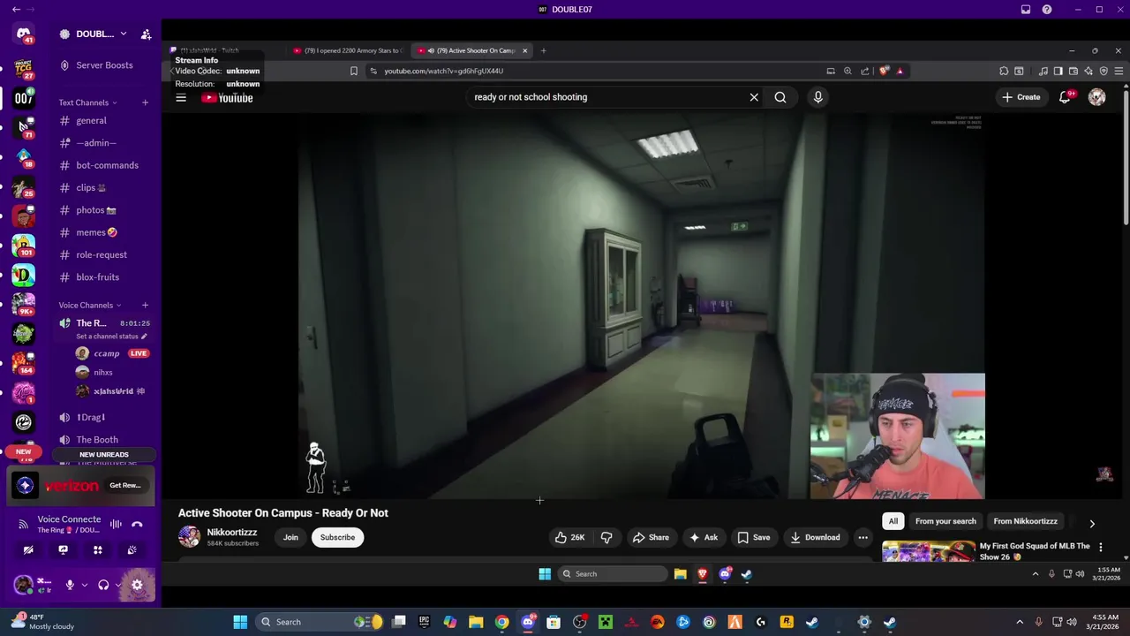Collapse the Text Channels category

87,102
